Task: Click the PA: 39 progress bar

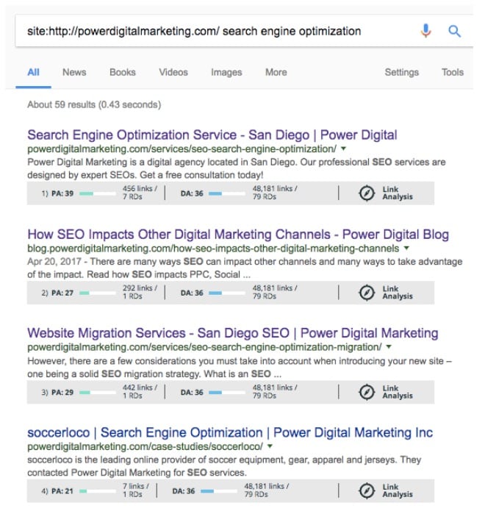Action: (x=98, y=193)
